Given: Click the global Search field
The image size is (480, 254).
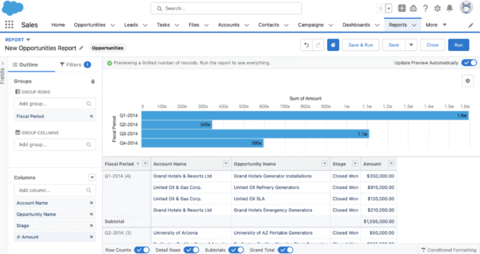Looking at the screenshot, I should click(x=226, y=8).
